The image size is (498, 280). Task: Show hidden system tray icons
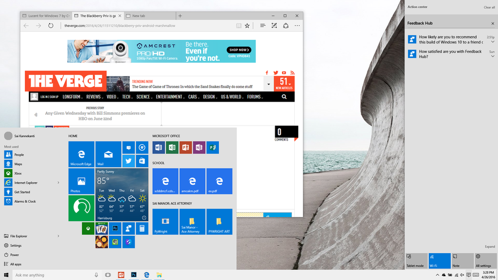tap(437, 275)
